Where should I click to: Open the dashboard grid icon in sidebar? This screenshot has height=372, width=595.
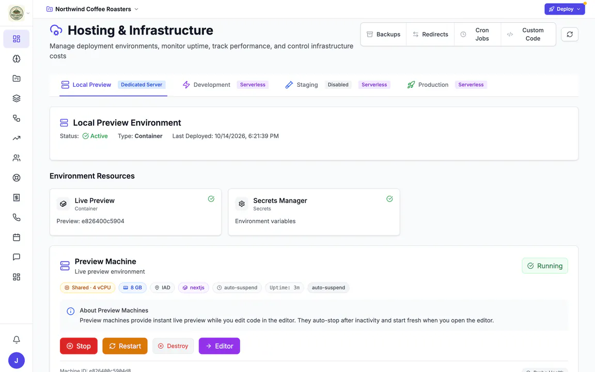click(x=17, y=39)
